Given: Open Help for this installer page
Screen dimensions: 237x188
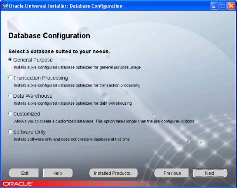Looking at the screenshot, I should (x=58, y=173).
